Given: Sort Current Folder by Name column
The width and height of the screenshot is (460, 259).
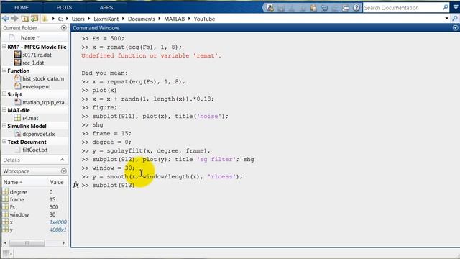Looking at the screenshot, I should coord(30,37).
